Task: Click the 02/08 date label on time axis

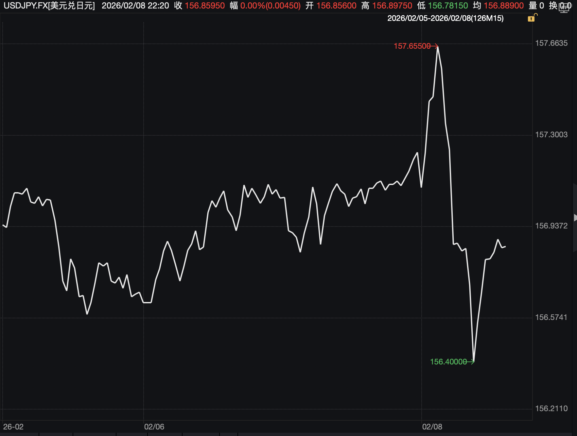Action: pyautogui.click(x=432, y=427)
